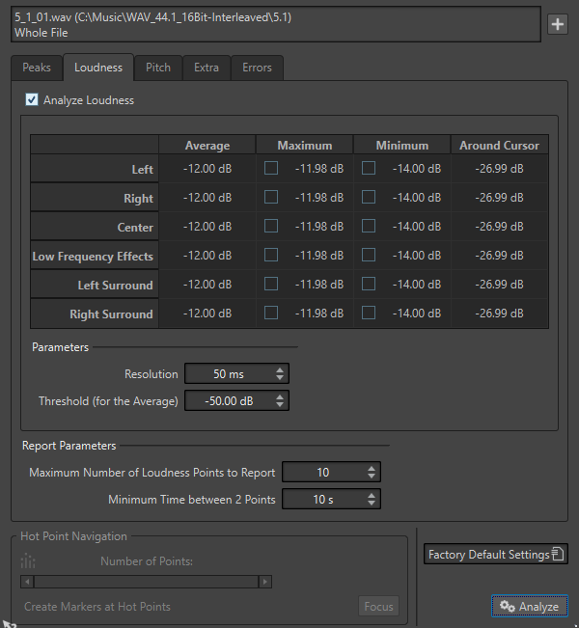The width and height of the screenshot is (579, 628).
Task: Click the plus icon beside file path
Action: pos(558,25)
